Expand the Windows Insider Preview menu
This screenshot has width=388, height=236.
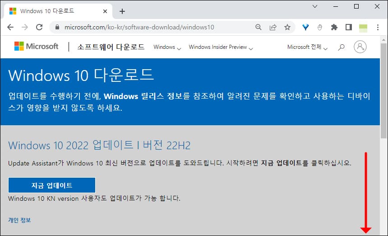221,47
